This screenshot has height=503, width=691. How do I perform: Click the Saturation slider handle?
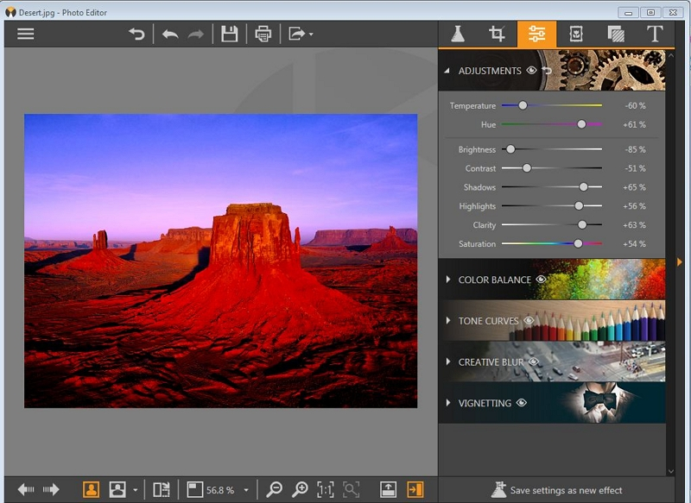578,243
